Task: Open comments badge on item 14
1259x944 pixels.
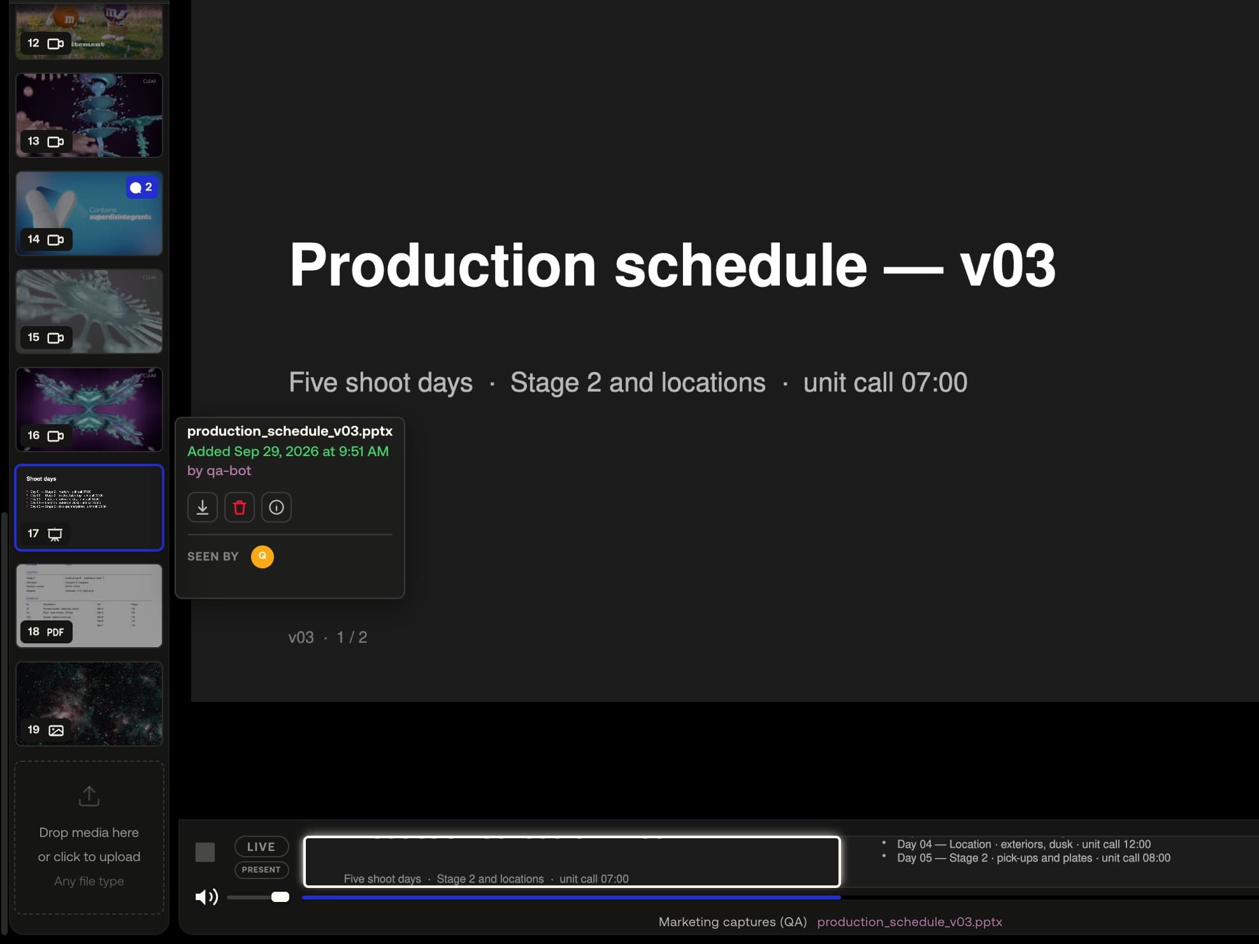Action: (x=141, y=187)
